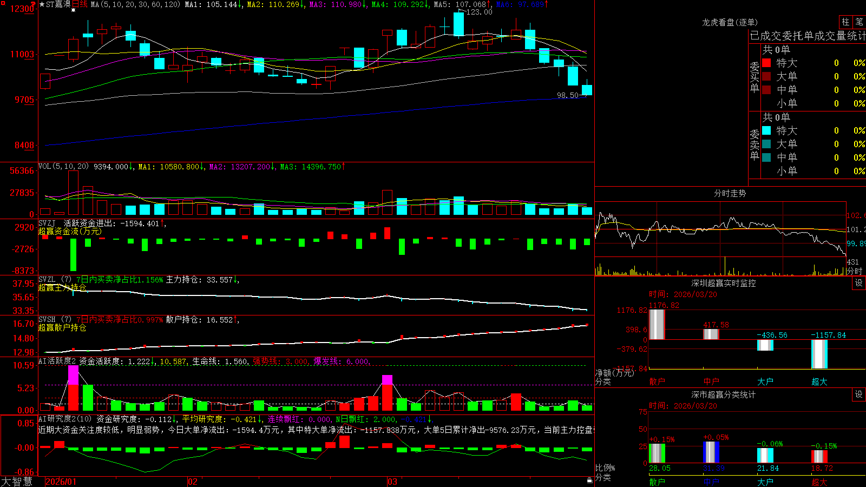The image size is (866, 487).
Task: Select the 02 month timeline marker
Action: pos(193,482)
